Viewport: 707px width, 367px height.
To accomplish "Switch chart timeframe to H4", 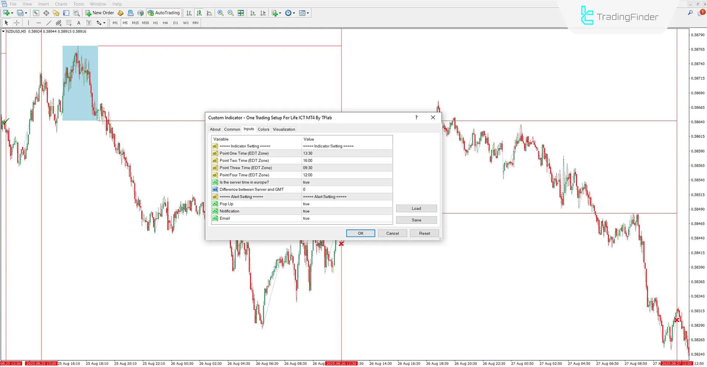I will [165, 22].
